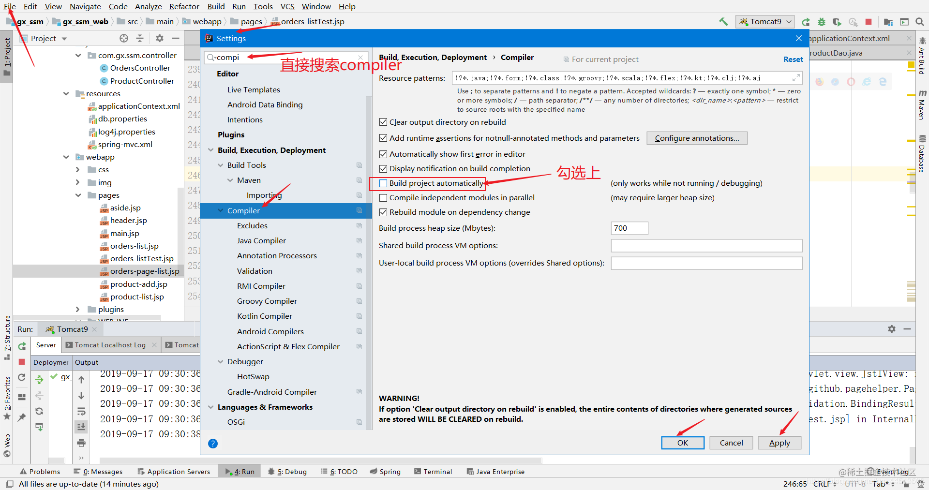Image resolution: width=929 pixels, height=490 pixels.
Task: Toggle Rebuild module on dependency change
Action: pyautogui.click(x=383, y=212)
